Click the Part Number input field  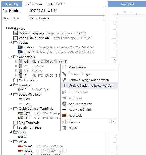click(67, 10)
